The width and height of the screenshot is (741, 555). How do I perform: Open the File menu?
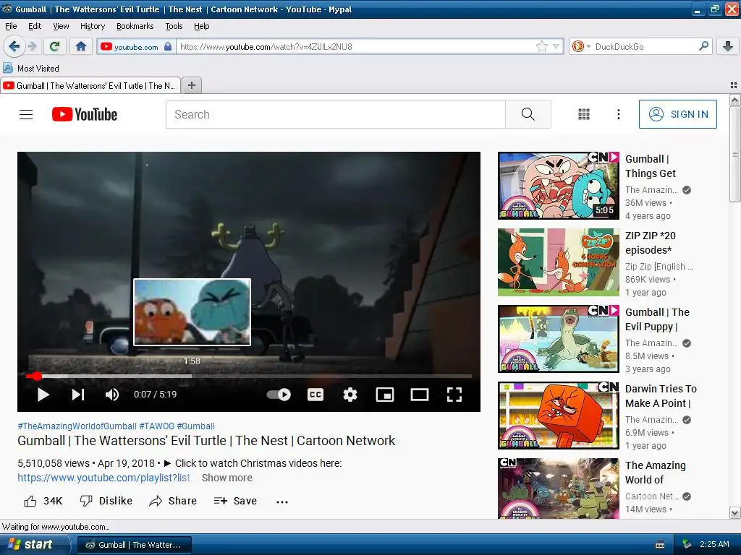coord(11,26)
